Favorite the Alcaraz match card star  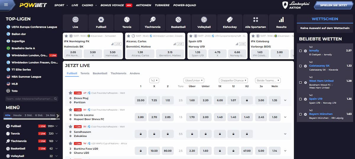pyautogui.click(x=128, y=36)
